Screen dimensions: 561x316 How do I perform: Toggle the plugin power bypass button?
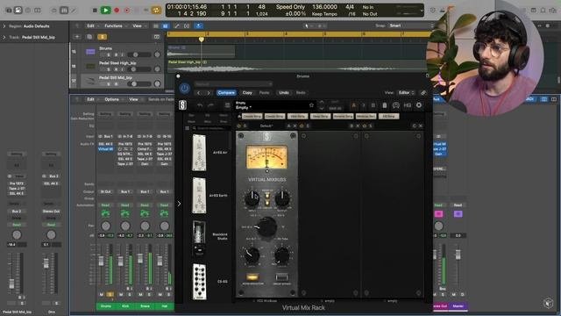pos(185,88)
